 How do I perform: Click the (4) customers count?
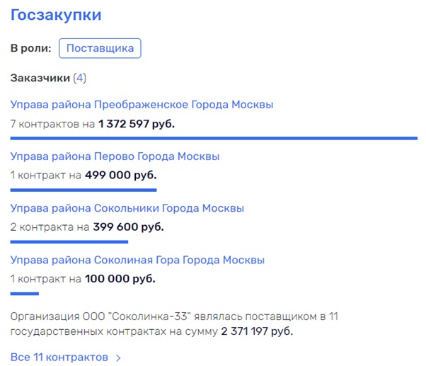click(x=79, y=78)
